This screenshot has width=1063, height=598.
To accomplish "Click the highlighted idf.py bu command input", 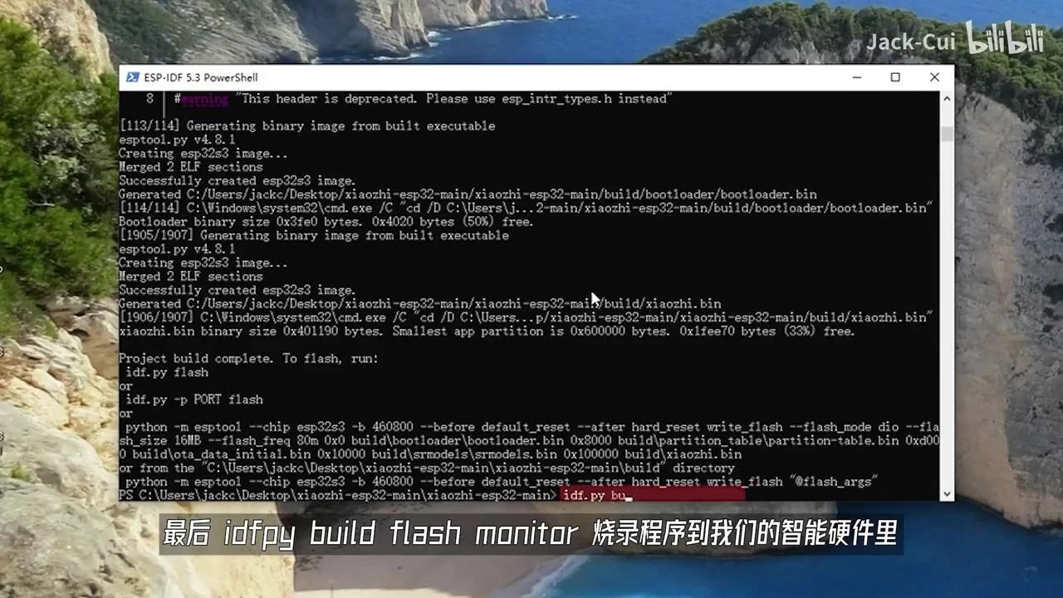I will point(653,495).
